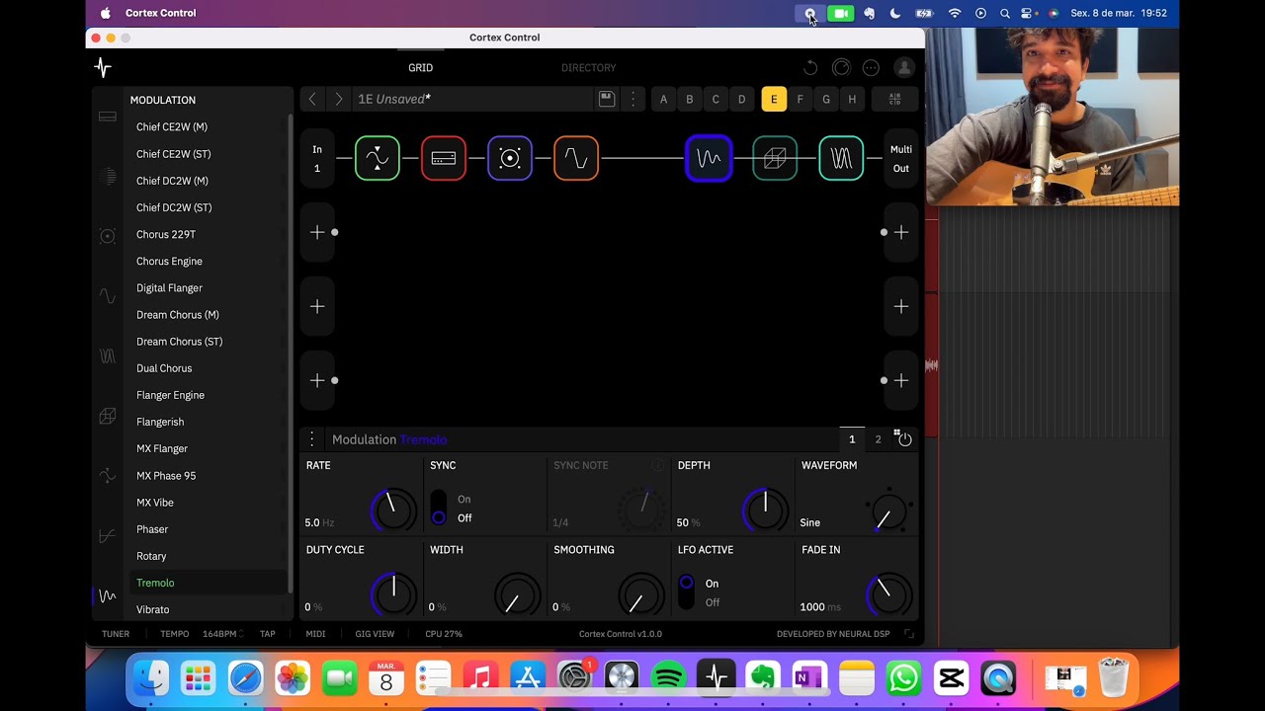Select the orange sine-wave block
The width and height of the screenshot is (1265, 711).
point(576,158)
